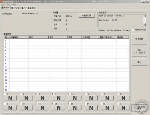Screen dimensions: 150x115
Task: Click the N status button for port 11
Action: pos(42,108)
